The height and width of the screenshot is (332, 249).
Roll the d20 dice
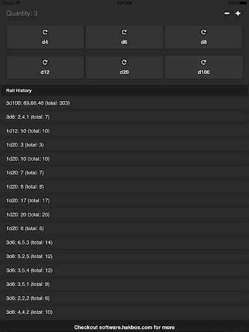point(124,67)
